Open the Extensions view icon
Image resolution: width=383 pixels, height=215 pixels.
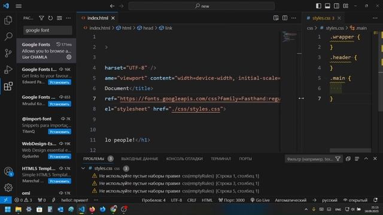pyautogui.click(x=8, y=86)
